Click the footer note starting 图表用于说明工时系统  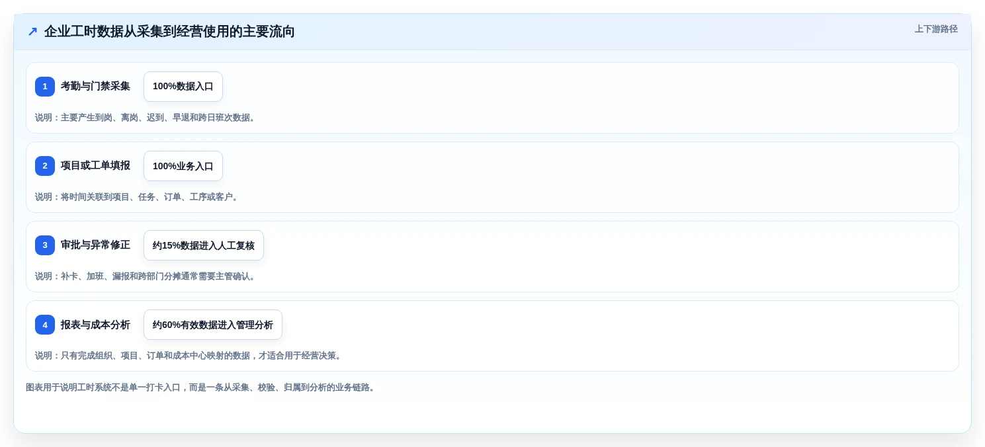click(202, 387)
